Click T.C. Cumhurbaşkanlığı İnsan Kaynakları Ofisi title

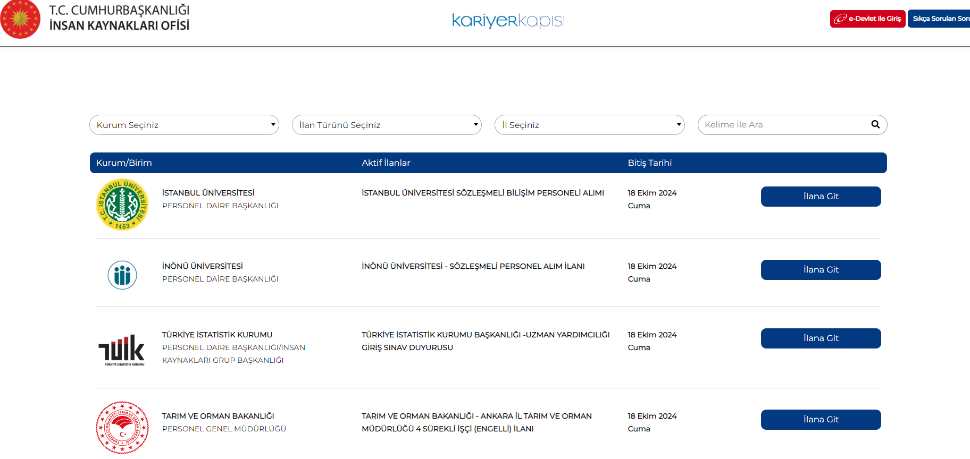119,18
